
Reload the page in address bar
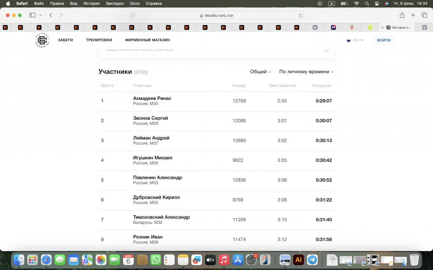point(300,16)
